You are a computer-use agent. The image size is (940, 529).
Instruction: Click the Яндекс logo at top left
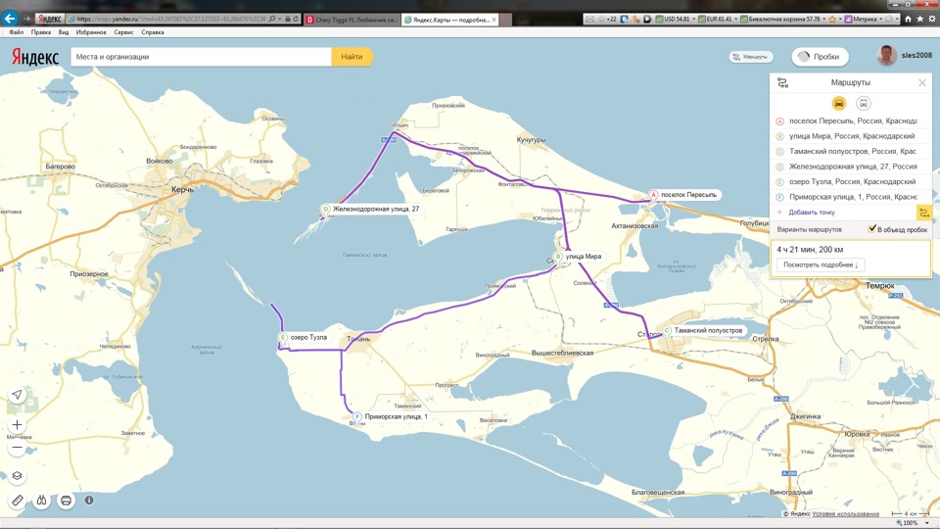(x=35, y=57)
